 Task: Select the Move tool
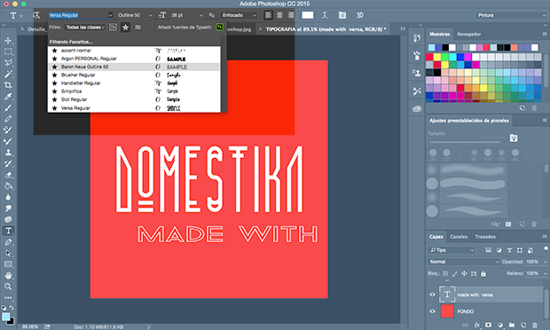pyautogui.click(x=8, y=41)
